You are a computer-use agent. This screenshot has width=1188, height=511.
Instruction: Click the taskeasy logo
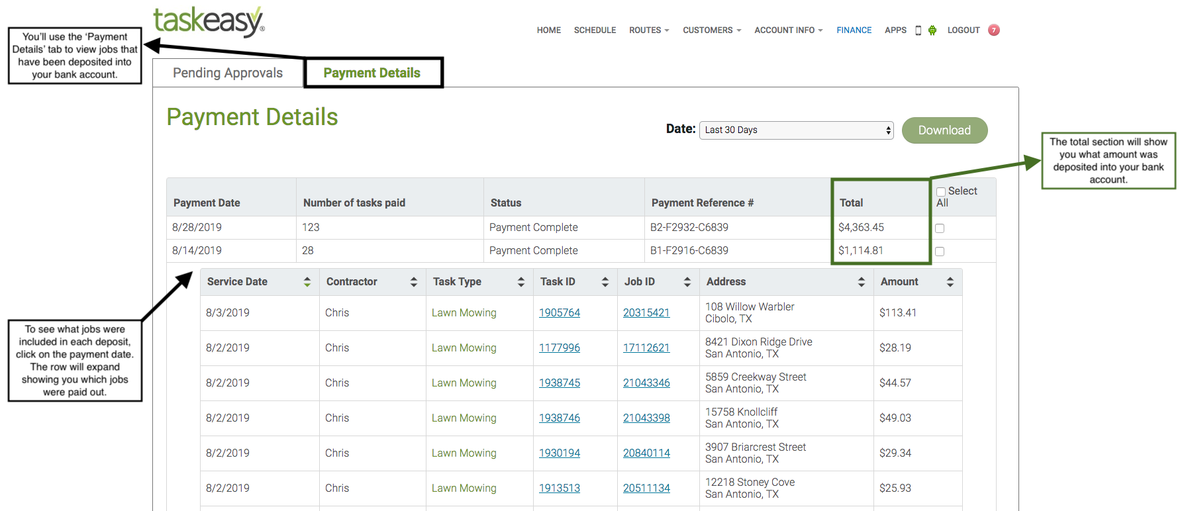click(209, 21)
